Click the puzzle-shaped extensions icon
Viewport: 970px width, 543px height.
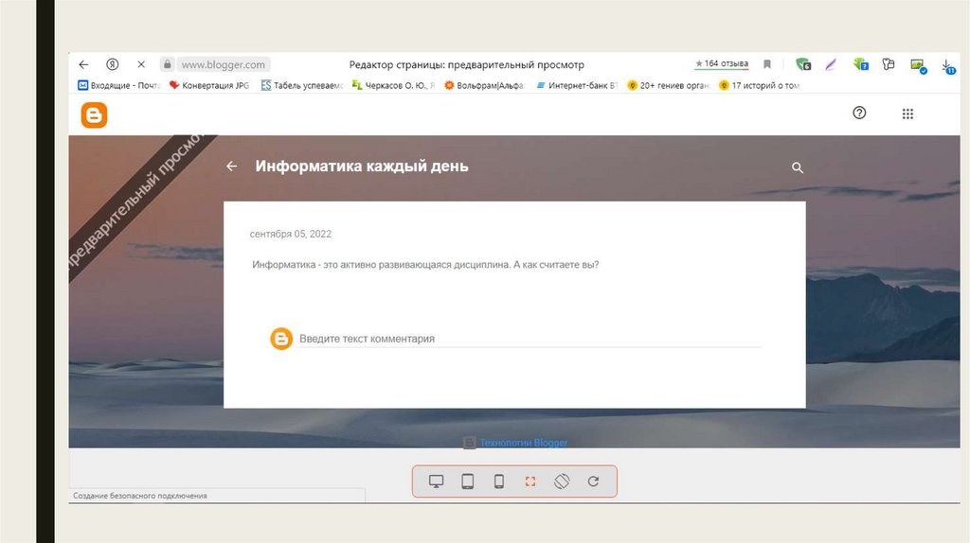(889, 64)
